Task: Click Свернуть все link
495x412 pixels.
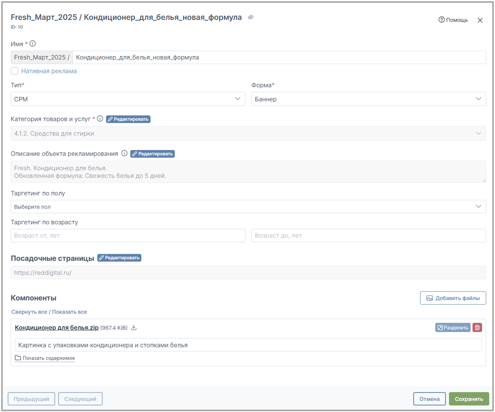Action: [x=29, y=312]
